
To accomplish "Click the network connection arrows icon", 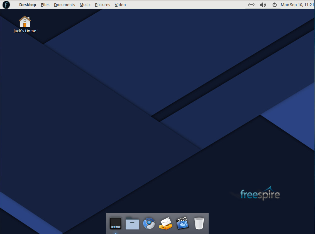I will (x=251, y=5).
